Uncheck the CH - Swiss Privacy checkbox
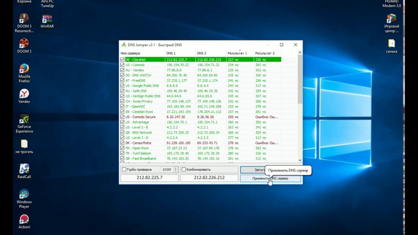 click(122, 102)
